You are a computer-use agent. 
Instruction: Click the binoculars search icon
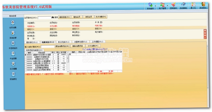53,17
